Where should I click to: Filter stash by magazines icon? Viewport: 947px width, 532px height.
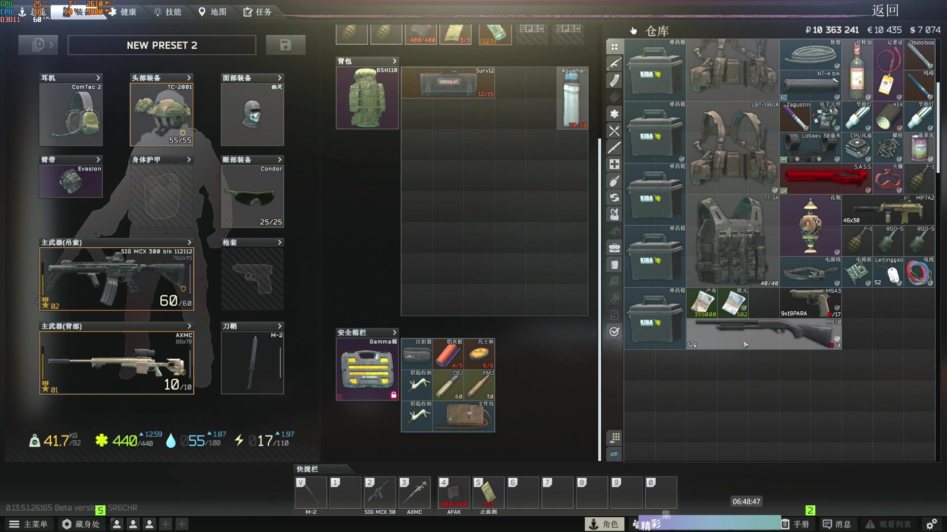(614, 80)
